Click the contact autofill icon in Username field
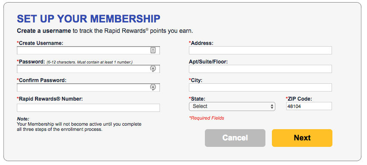 [153, 50]
